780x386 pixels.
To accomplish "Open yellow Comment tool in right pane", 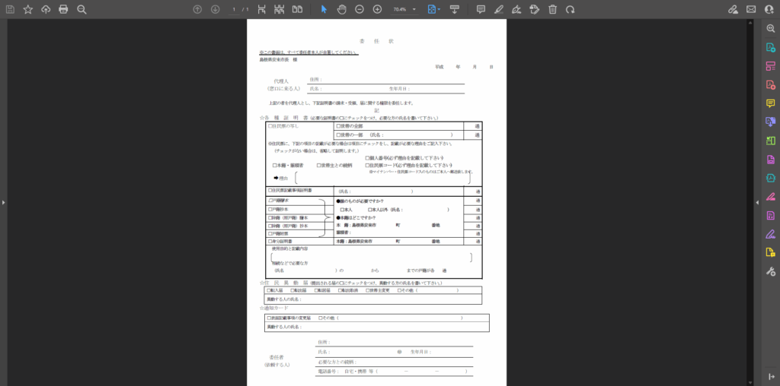I will (771, 103).
